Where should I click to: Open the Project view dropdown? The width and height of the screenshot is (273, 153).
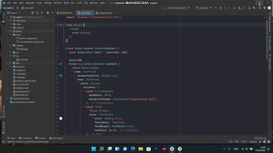point(14,13)
